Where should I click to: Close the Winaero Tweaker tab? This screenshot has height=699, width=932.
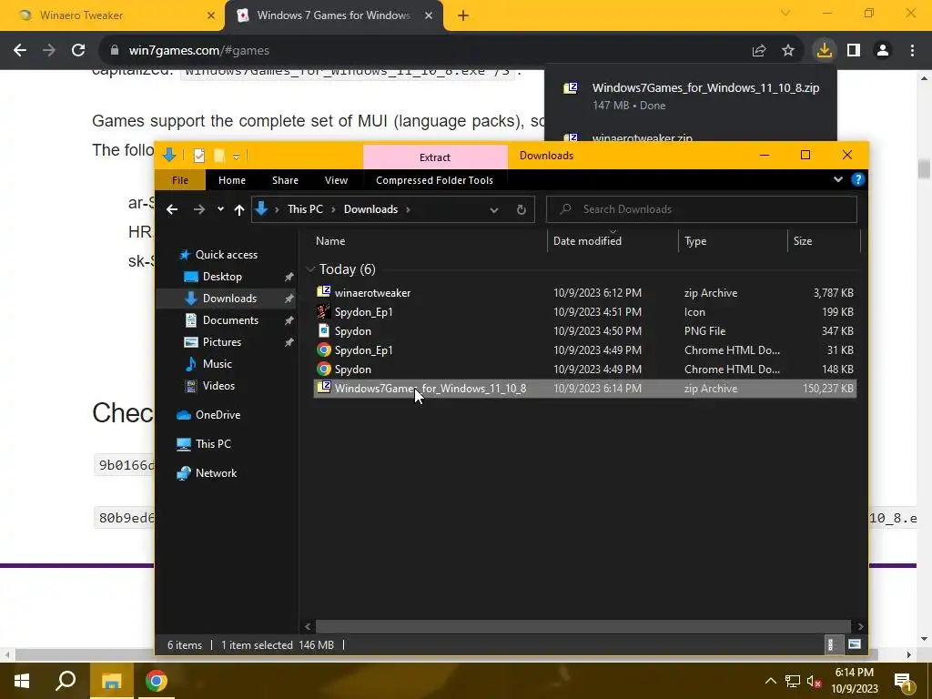pyautogui.click(x=211, y=15)
